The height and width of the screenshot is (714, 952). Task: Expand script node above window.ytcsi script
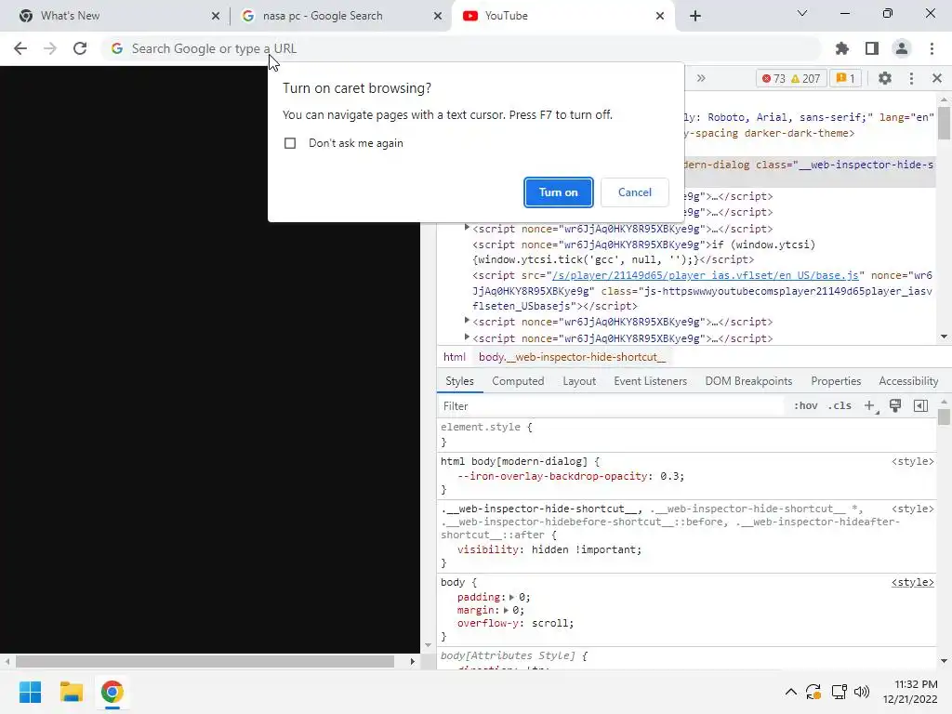tap(467, 227)
